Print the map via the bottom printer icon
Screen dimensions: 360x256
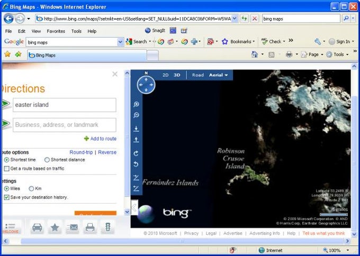point(90,227)
